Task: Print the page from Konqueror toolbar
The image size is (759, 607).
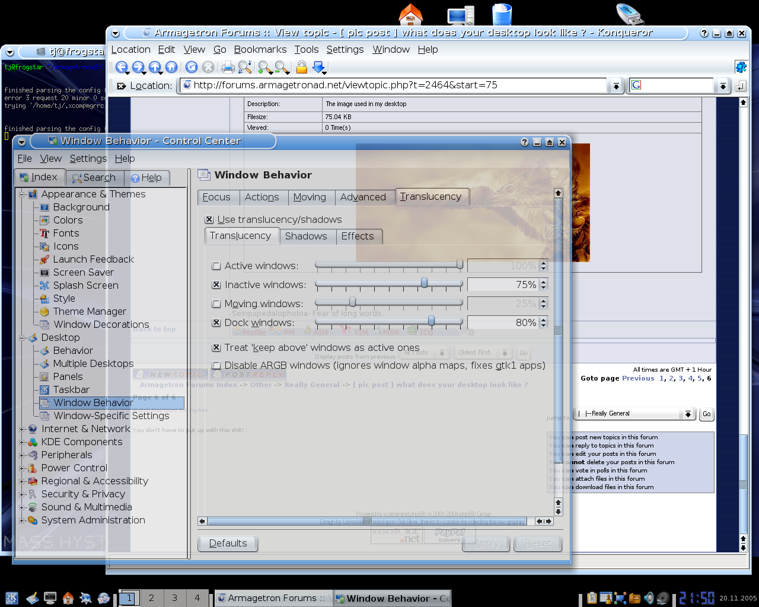Action: point(228,68)
